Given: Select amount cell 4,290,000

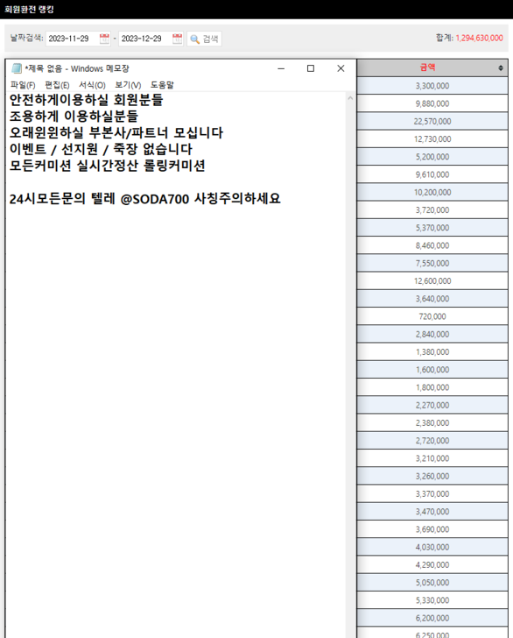Looking at the screenshot, I should pyautogui.click(x=432, y=565).
